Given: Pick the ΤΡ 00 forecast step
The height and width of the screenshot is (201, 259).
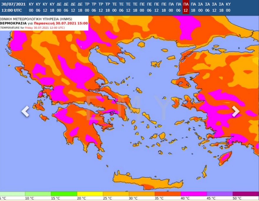Looking at the screenshot, I should coord(87,7).
